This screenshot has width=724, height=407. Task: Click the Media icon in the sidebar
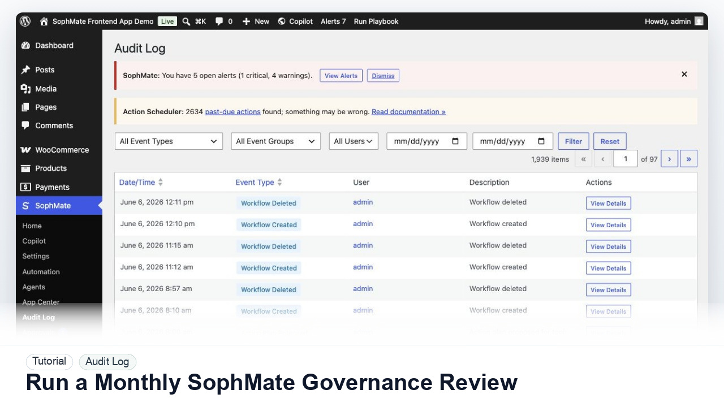pos(25,89)
